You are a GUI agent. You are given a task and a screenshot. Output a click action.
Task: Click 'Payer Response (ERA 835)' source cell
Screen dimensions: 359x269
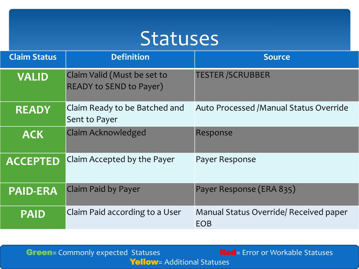277,194
